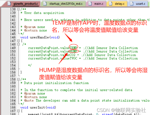Click the valueCO2 assignment line
The height and width of the screenshot is (115, 150).
pos(82,55)
